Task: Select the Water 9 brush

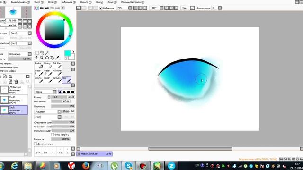Action: (x=39, y=73)
